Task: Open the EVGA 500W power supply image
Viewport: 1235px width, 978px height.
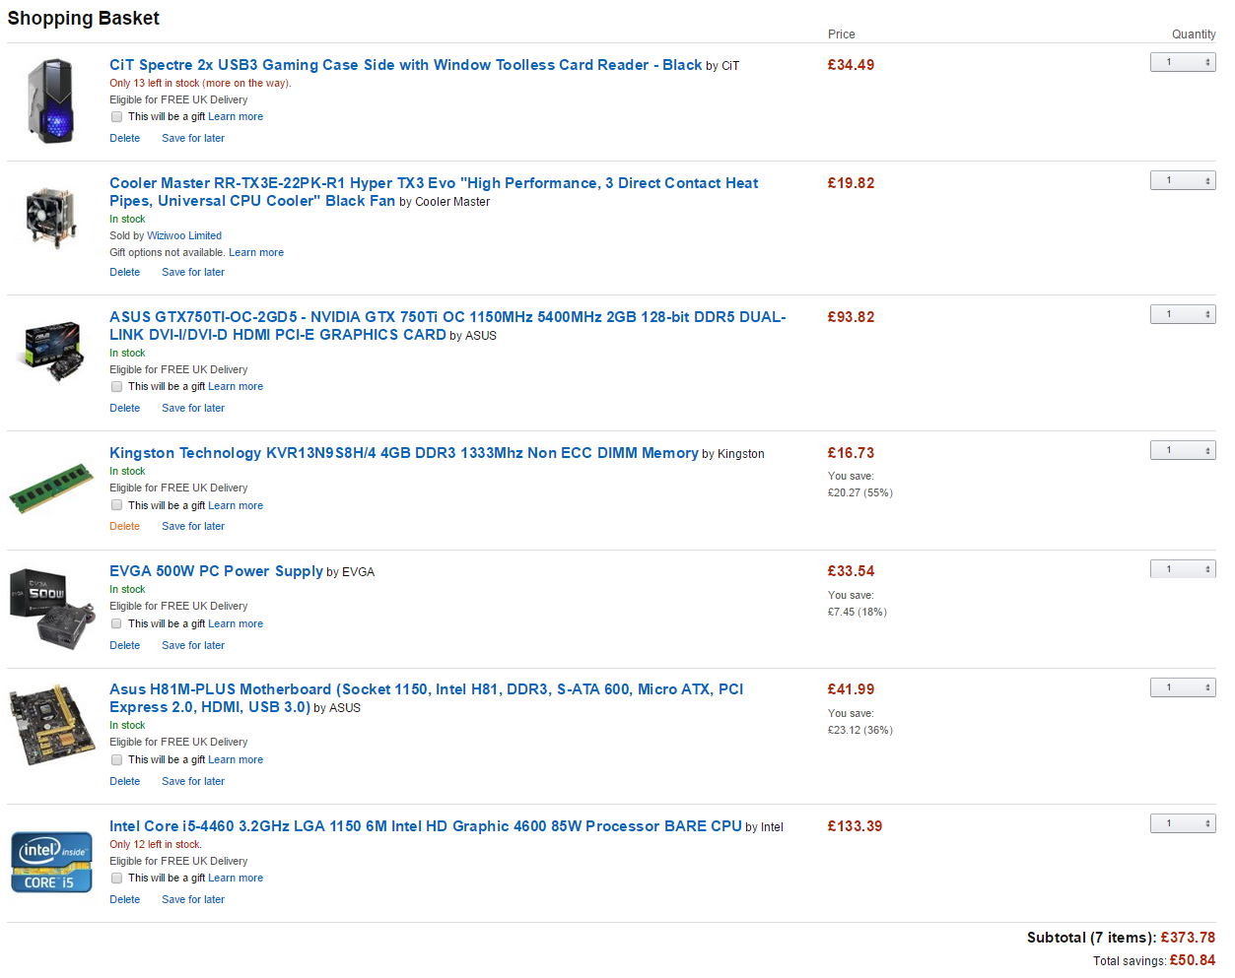Action: point(52,608)
